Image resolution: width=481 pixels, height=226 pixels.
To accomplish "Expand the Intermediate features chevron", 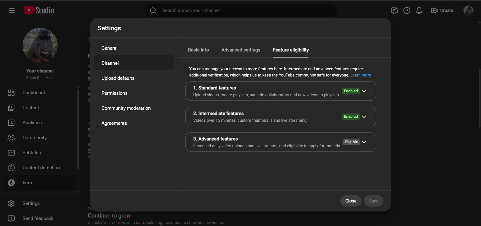I will pos(364,116).
